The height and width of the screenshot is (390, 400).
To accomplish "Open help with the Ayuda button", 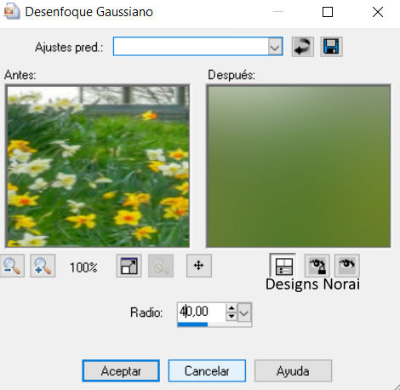I will coord(293,370).
